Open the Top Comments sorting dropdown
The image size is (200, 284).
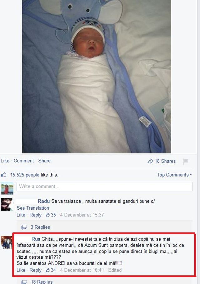tap(174, 175)
